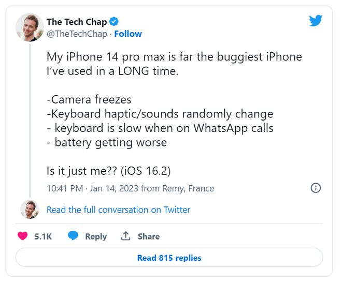Open The Tech Chap display name
The width and height of the screenshot is (342, 283).
[x=77, y=22]
